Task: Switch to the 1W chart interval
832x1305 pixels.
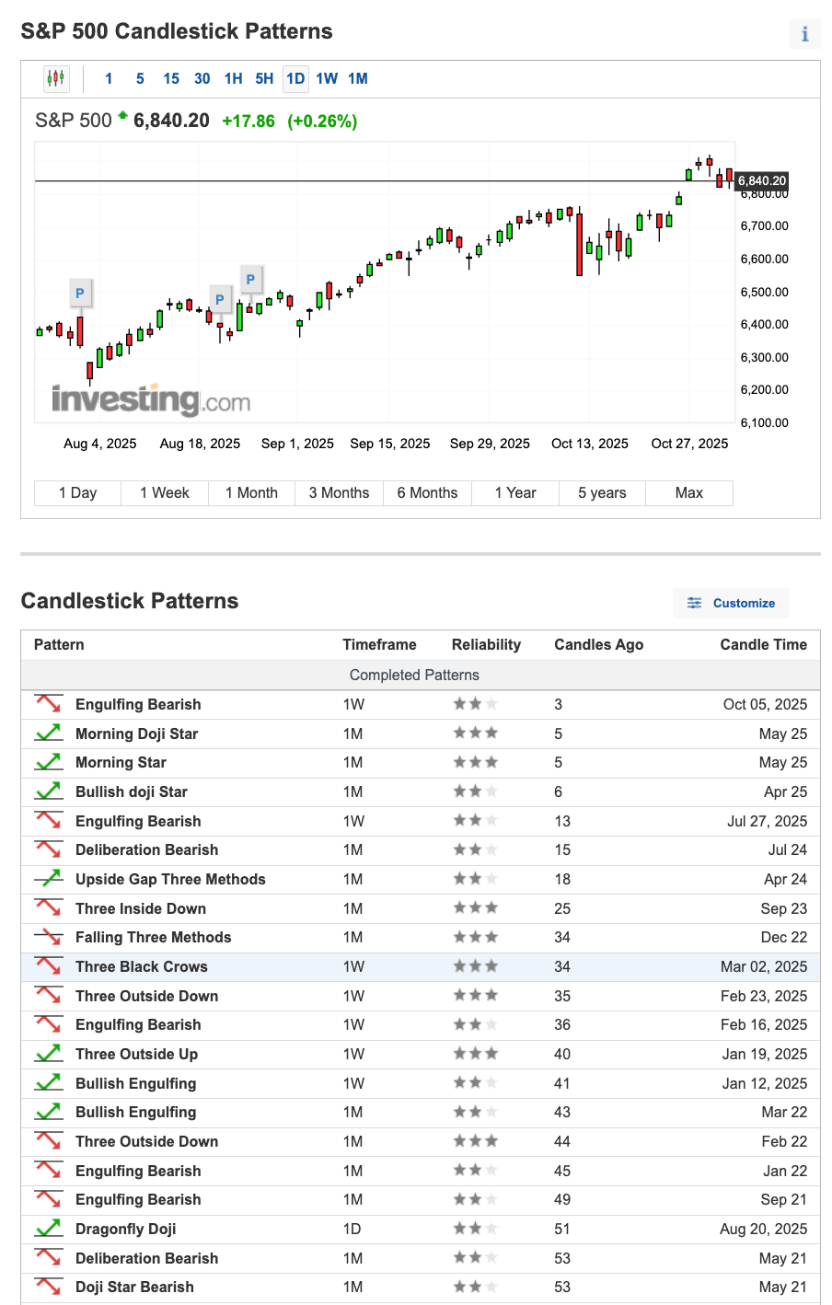Action: click(x=327, y=78)
